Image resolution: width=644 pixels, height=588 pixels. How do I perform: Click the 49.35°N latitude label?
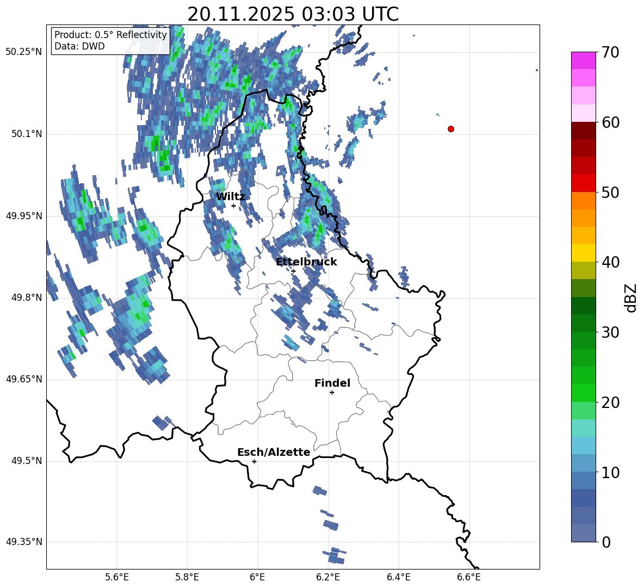tap(24, 542)
